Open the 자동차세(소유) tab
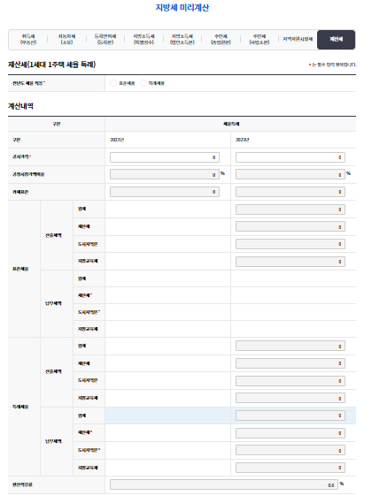 [x=67, y=40]
